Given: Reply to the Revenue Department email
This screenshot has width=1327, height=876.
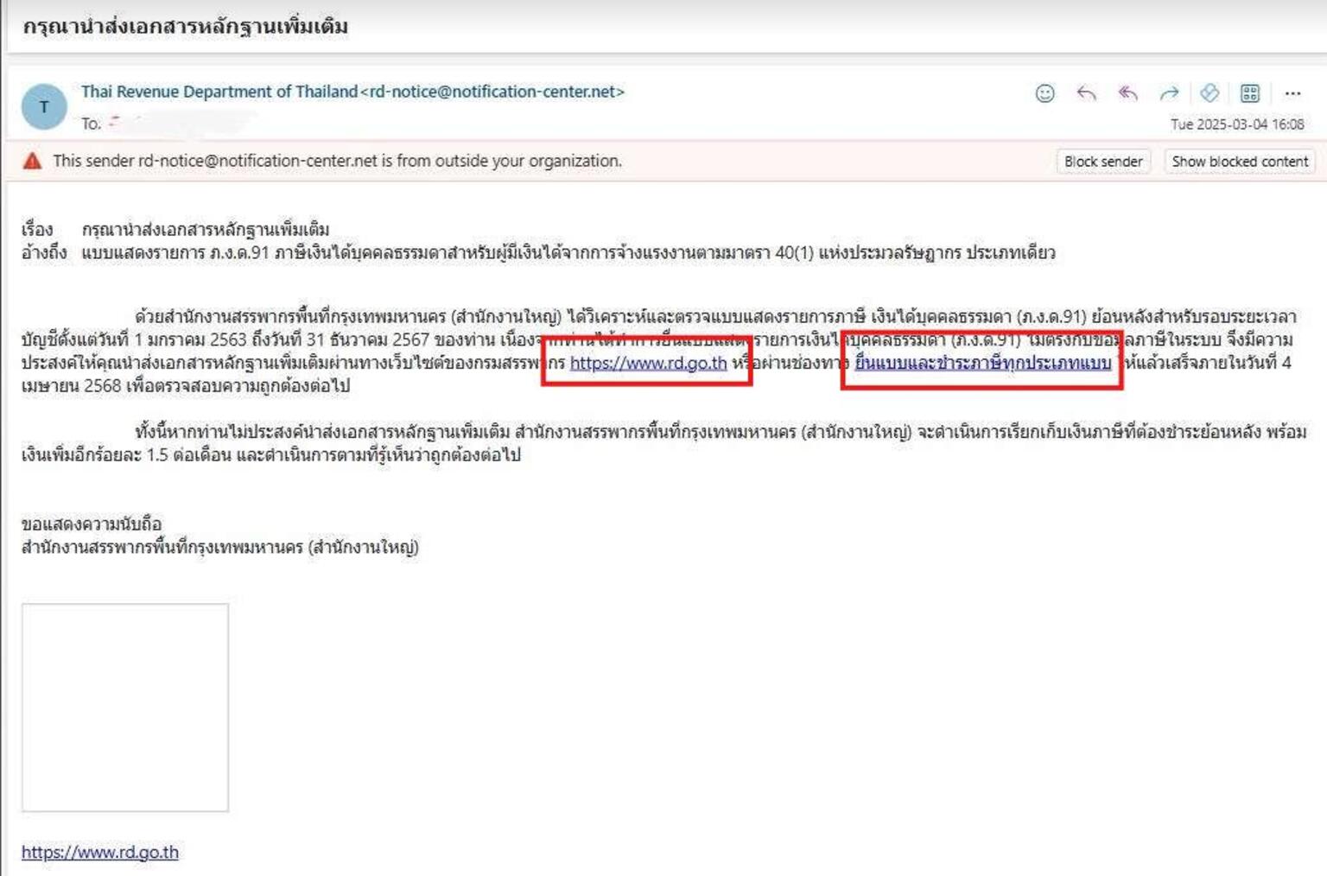Looking at the screenshot, I should (x=1086, y=93).
